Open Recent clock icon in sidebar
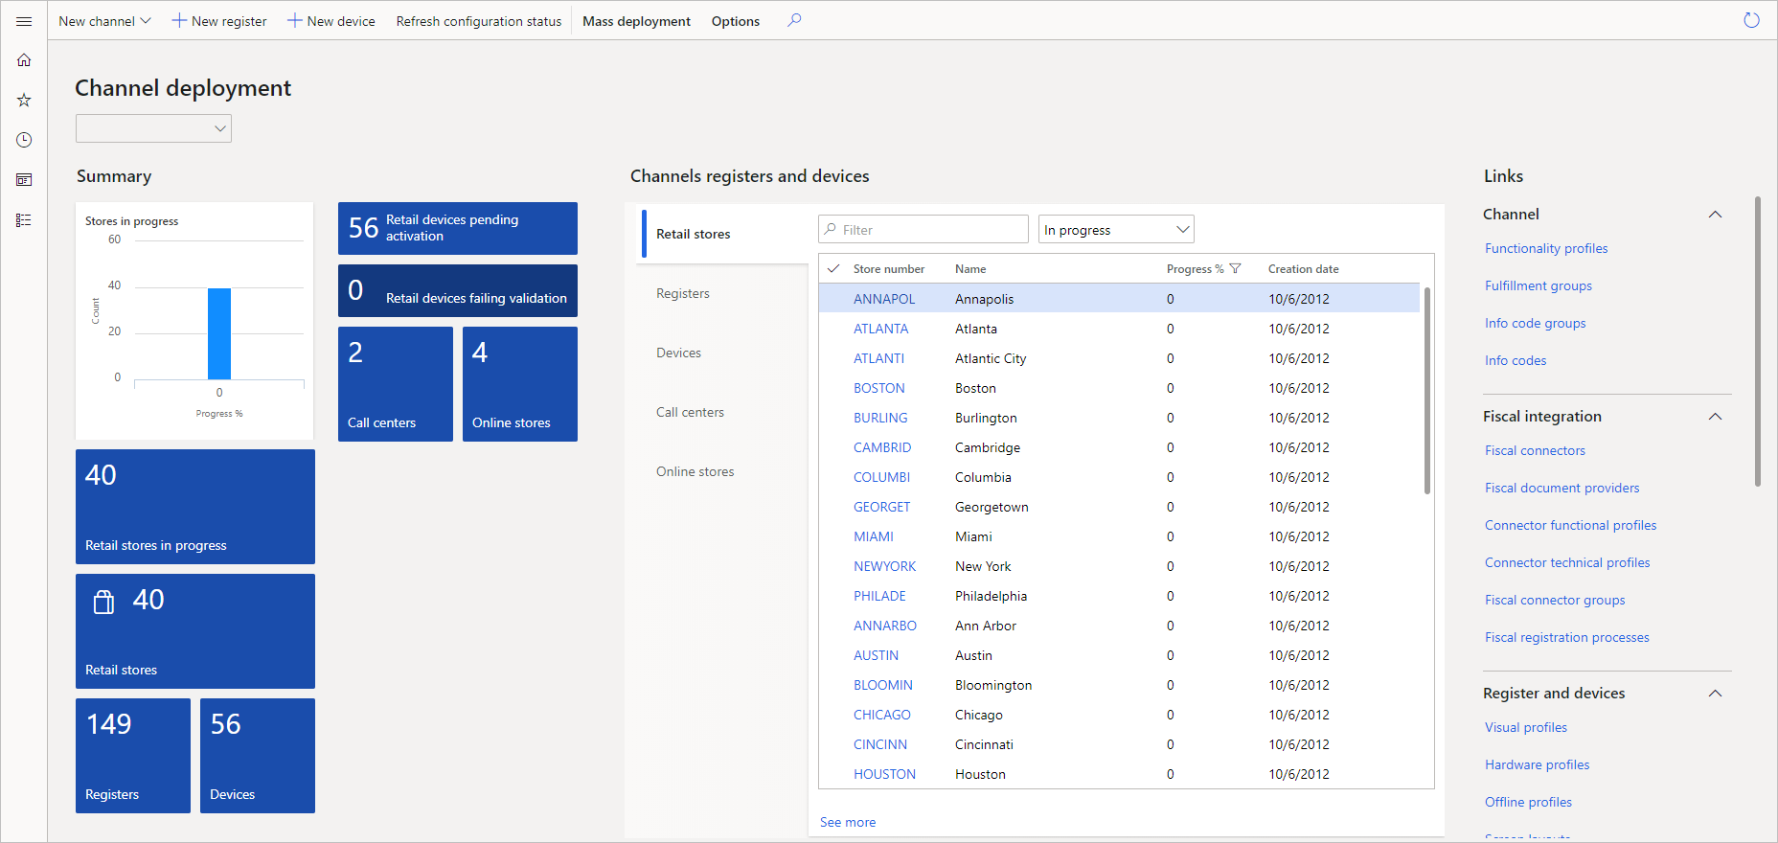This screenshot has width=1778, height=843. [x=24, y=140]
